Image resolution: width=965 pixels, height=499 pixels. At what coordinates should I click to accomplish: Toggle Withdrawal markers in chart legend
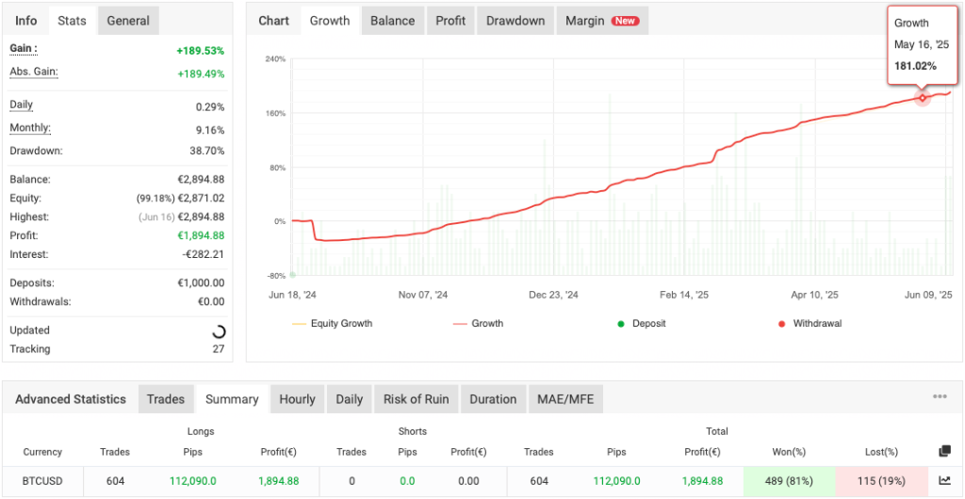tap(810, 323)
